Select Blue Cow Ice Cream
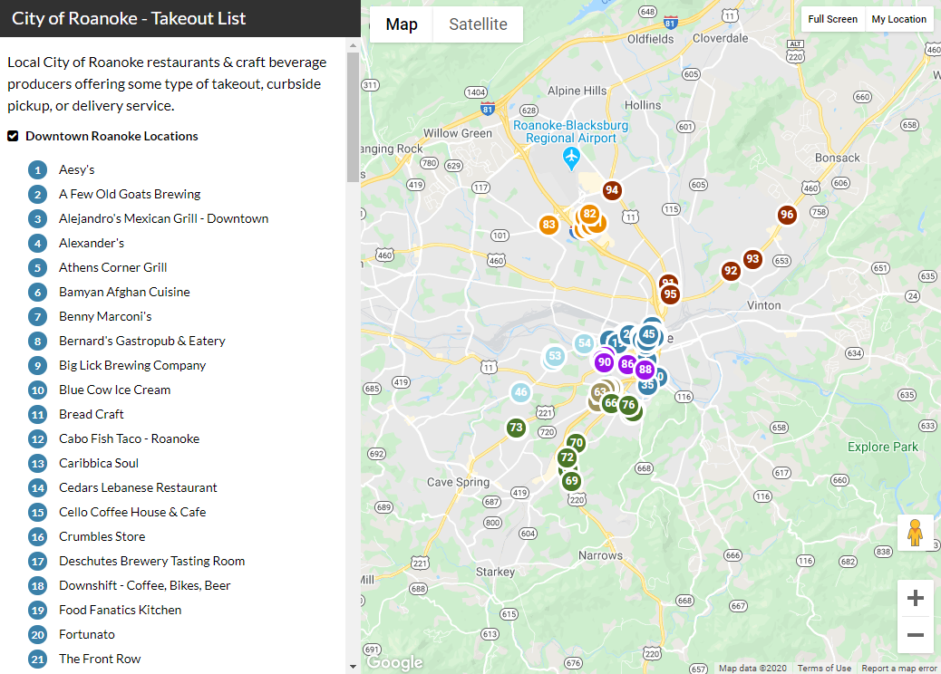941x674 pixels. pyautogui.click(x=114, y=390)
